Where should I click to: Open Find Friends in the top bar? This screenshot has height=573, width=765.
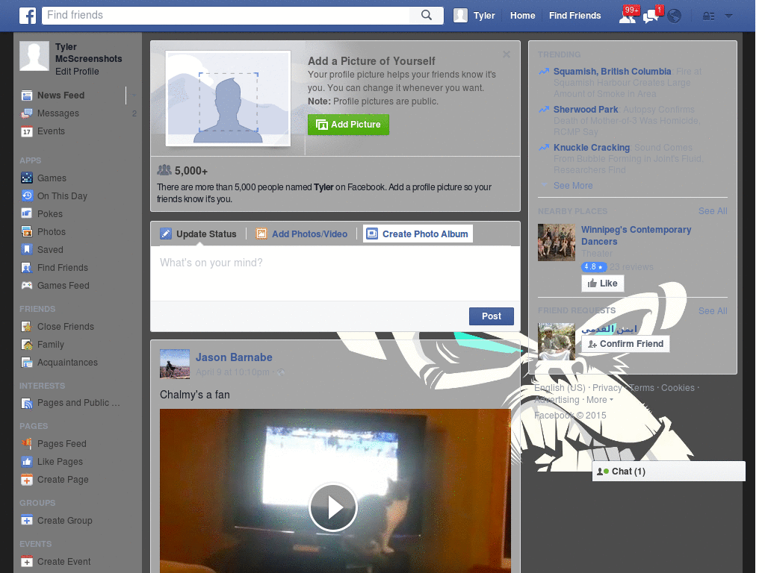point(574,16)
